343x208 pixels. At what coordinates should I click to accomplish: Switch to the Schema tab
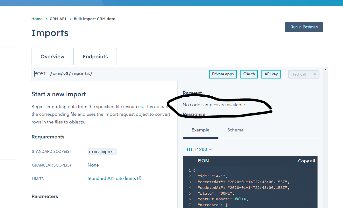click(x=235, y=130)
